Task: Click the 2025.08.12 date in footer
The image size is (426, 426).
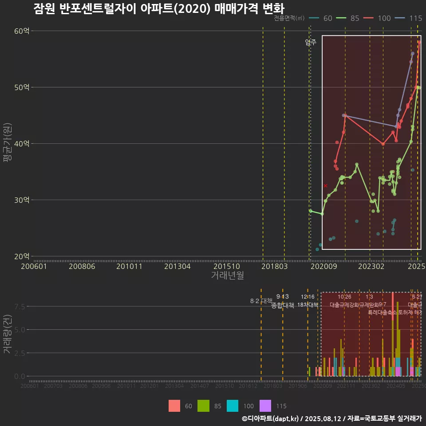Action: pyautogui.click(x=323, y=418)
